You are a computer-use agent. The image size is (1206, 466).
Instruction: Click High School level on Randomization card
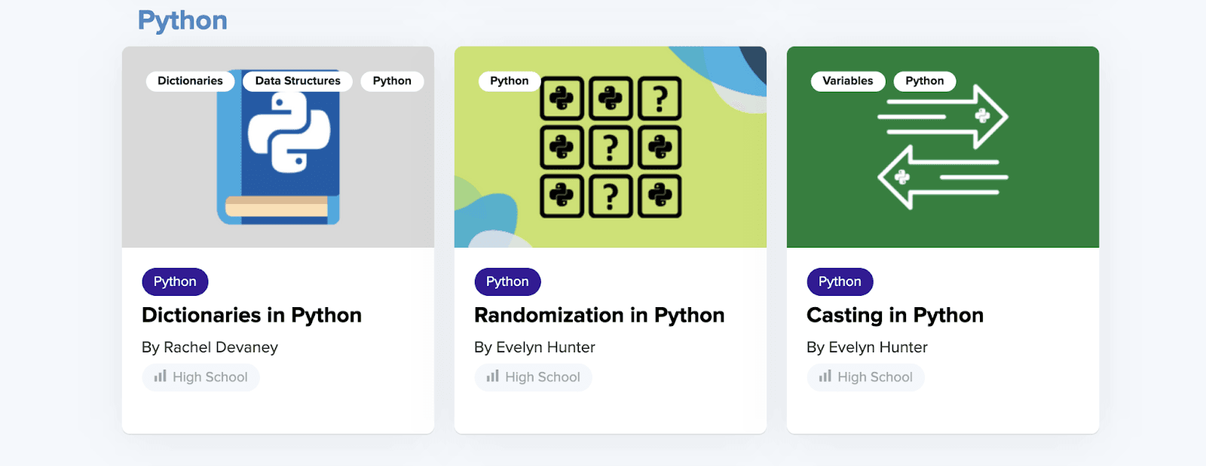543,377
